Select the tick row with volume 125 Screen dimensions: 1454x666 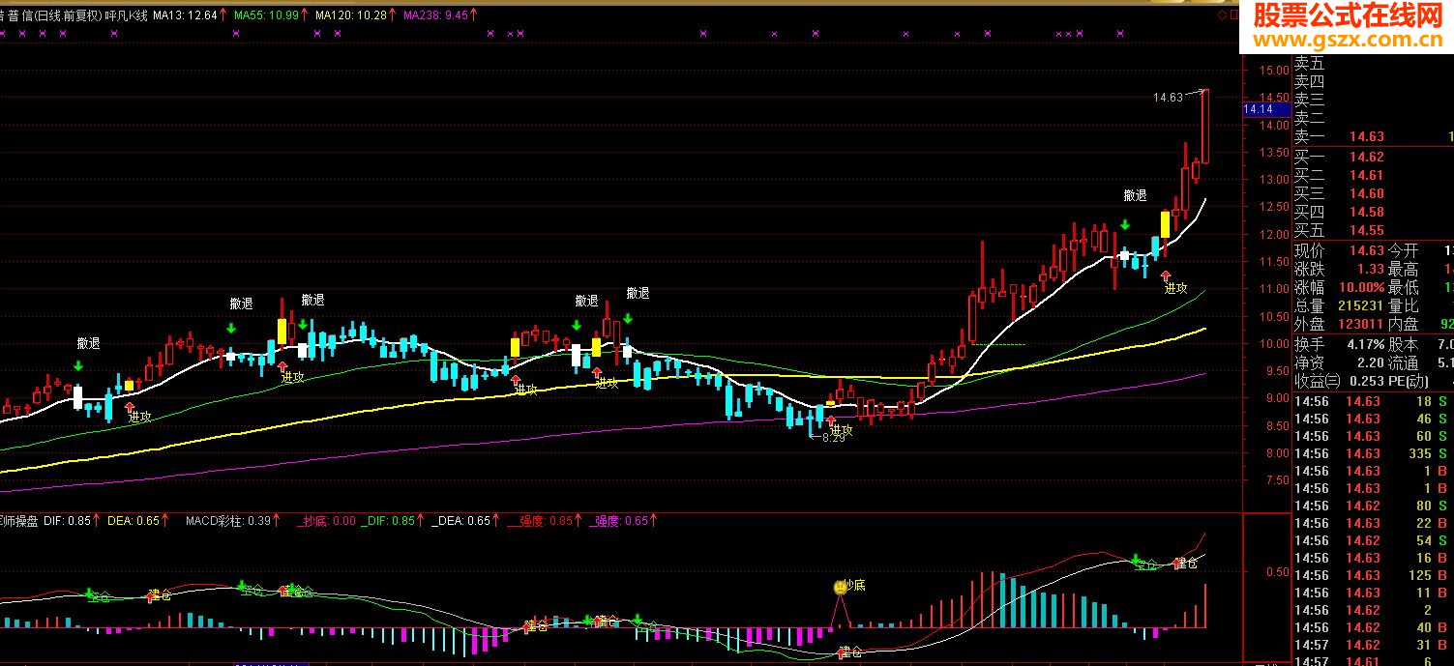pos(1374,576)
